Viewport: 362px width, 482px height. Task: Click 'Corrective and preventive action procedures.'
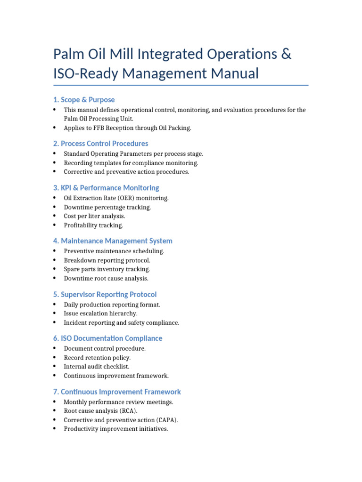(x=126, y=172)
